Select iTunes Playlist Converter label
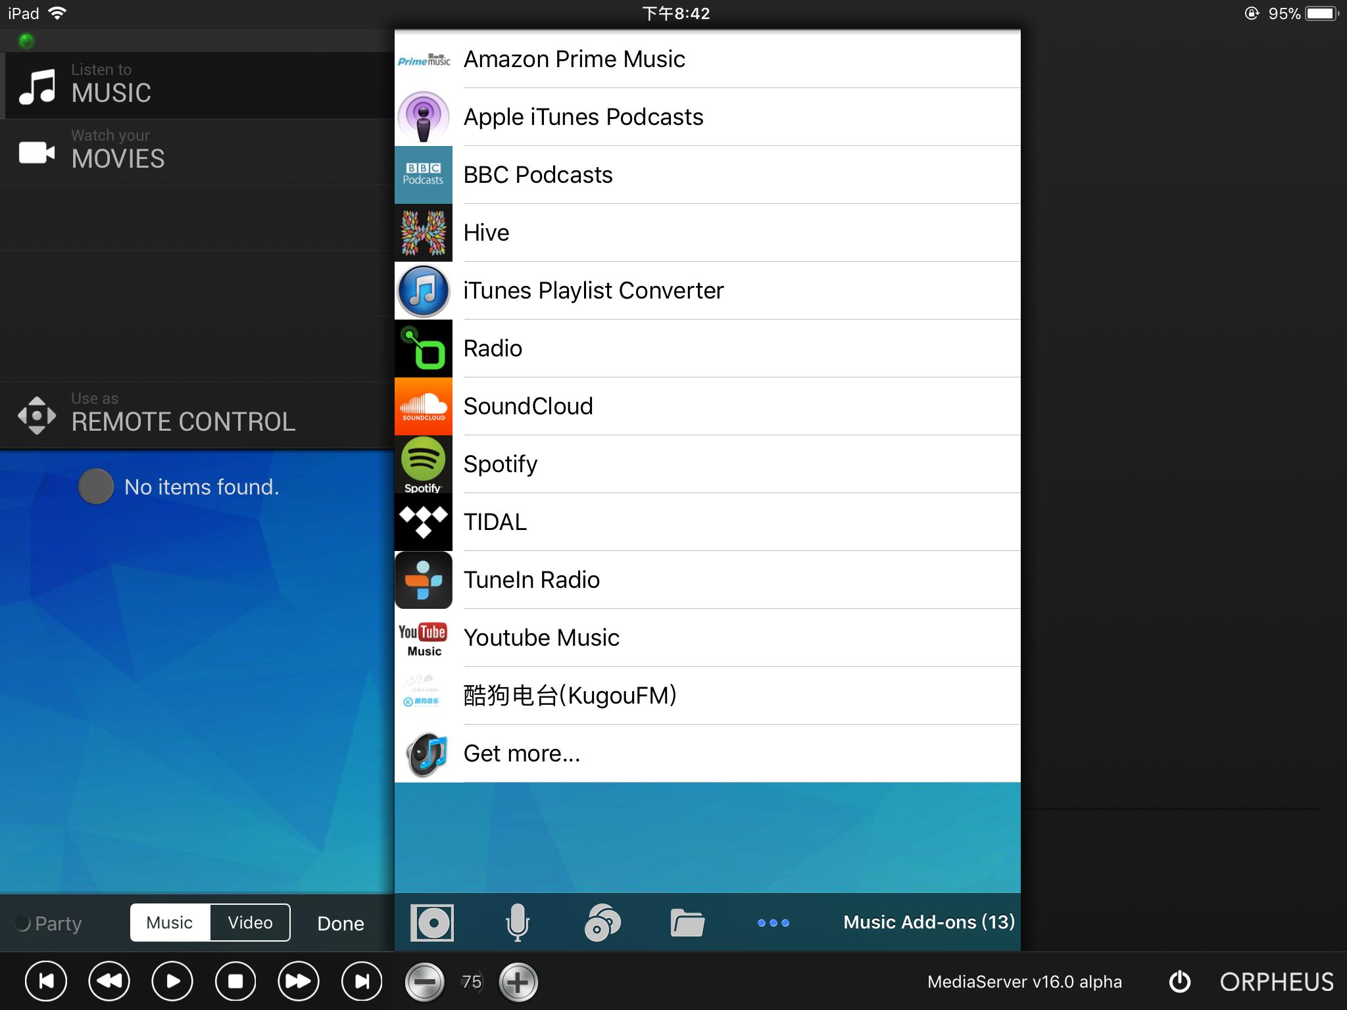1347x1010 pixels. coord(593,291)
